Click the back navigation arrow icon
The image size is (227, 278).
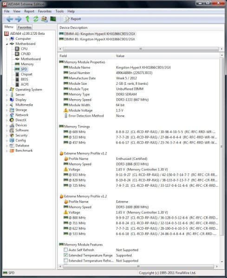pyautogui.click(x=10, y=19)
